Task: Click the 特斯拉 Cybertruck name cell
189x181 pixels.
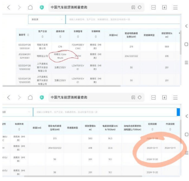Action: click(x=60, y=56)
